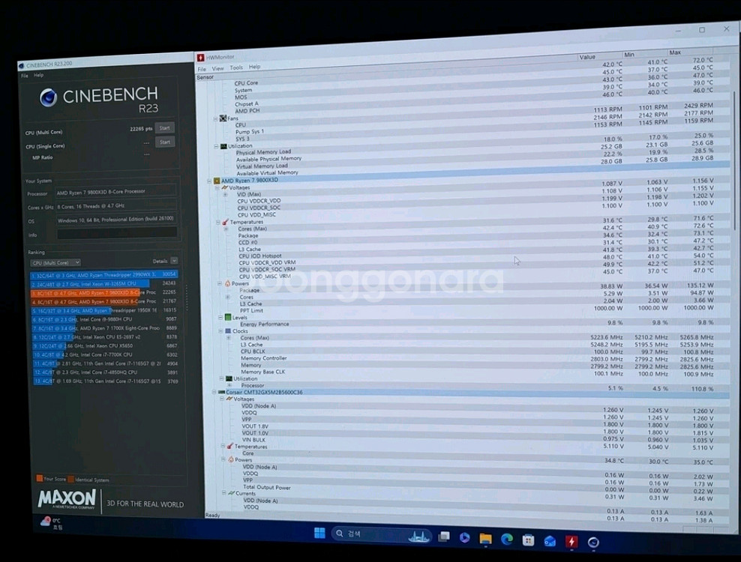Image resolution: width=741 pixels, height=562 pixels.
Task: Start the CPU Multi Core benchmark
Action: pos(165,128)
